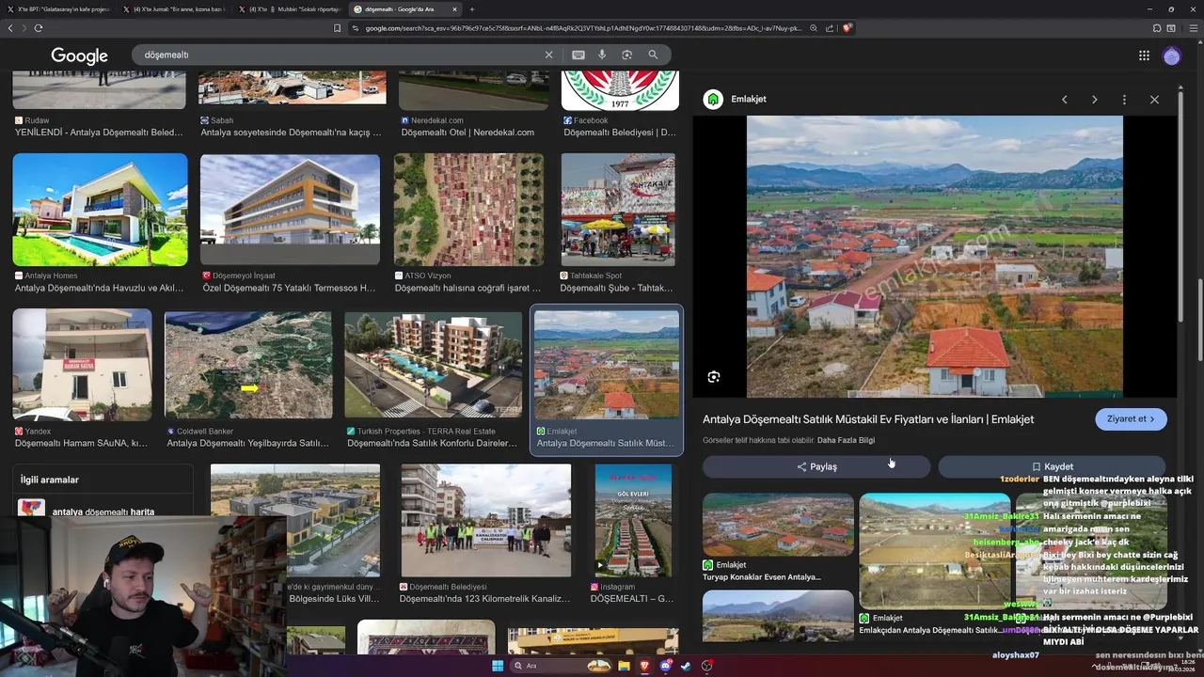
Task: Open the Windows Start menu
Action: (498, 666)
